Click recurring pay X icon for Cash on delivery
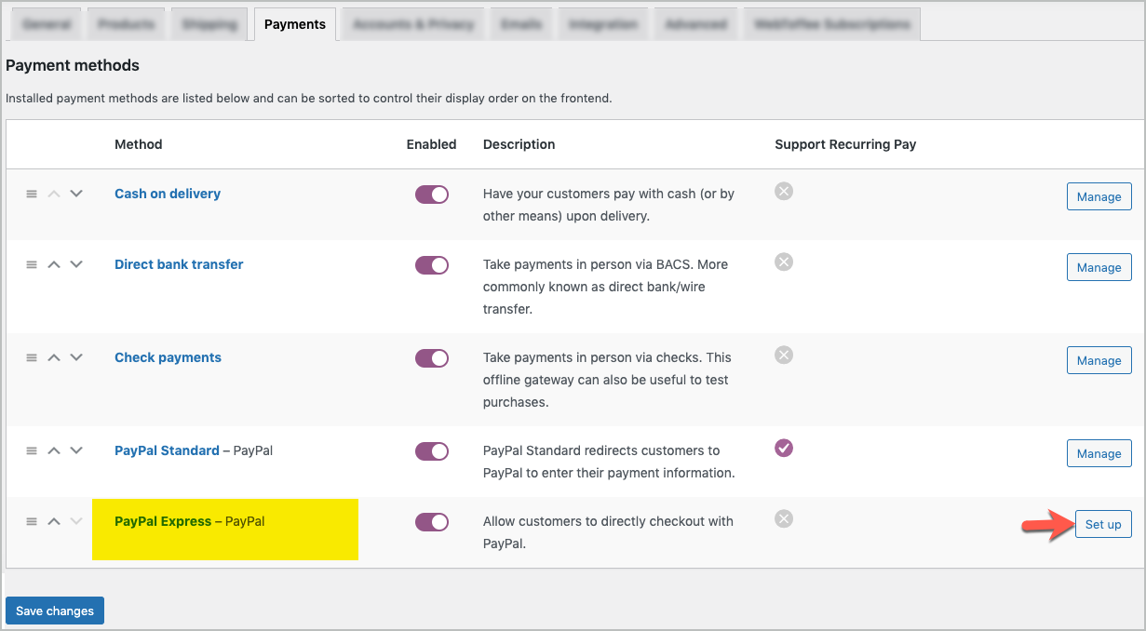The width and height of the screenshot is (1146, 631). (784, 191)
